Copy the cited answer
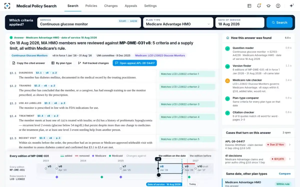This screenshot has width=300, height=187. point(29,63)
